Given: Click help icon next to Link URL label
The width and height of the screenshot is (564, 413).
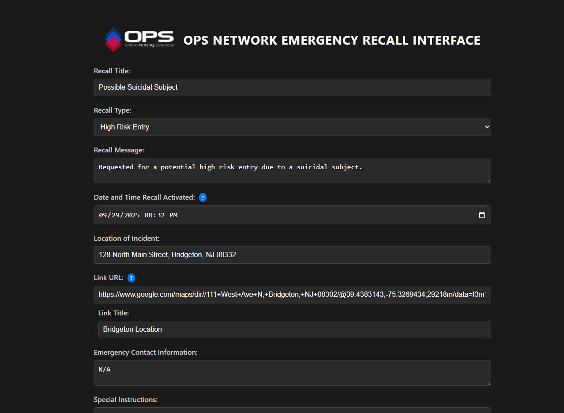Looking at the screenshot, I should [131, 278].
